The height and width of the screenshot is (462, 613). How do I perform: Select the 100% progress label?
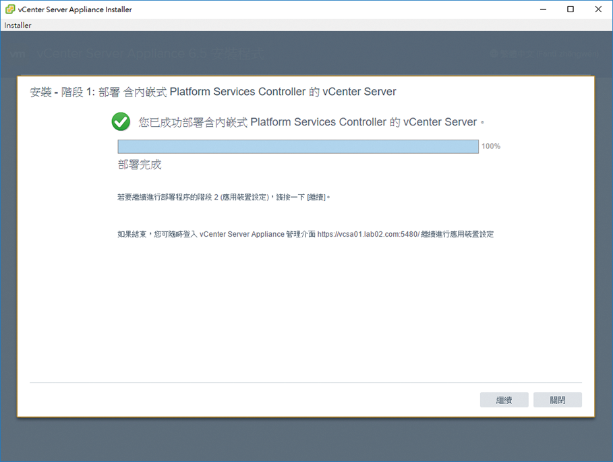(491, 146)
